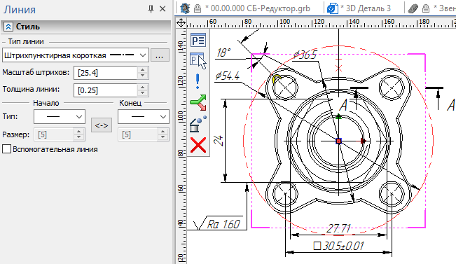Increase Масштаб штрихов value
The width and height of the screenshot is (456, 264).
tap(142, 70)
